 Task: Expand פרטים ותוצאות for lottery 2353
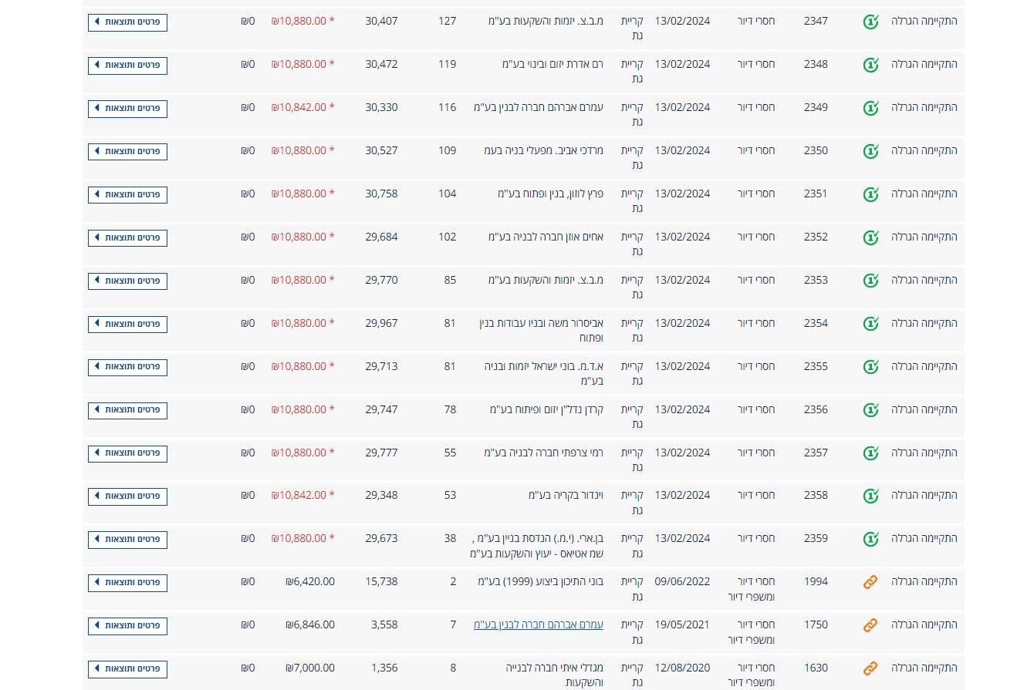127,281
